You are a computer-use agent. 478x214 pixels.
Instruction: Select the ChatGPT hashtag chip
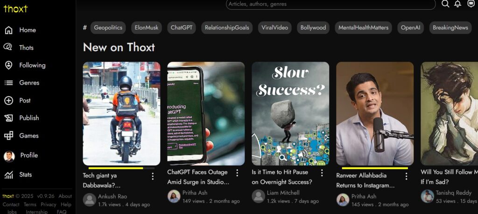[182, 28]
